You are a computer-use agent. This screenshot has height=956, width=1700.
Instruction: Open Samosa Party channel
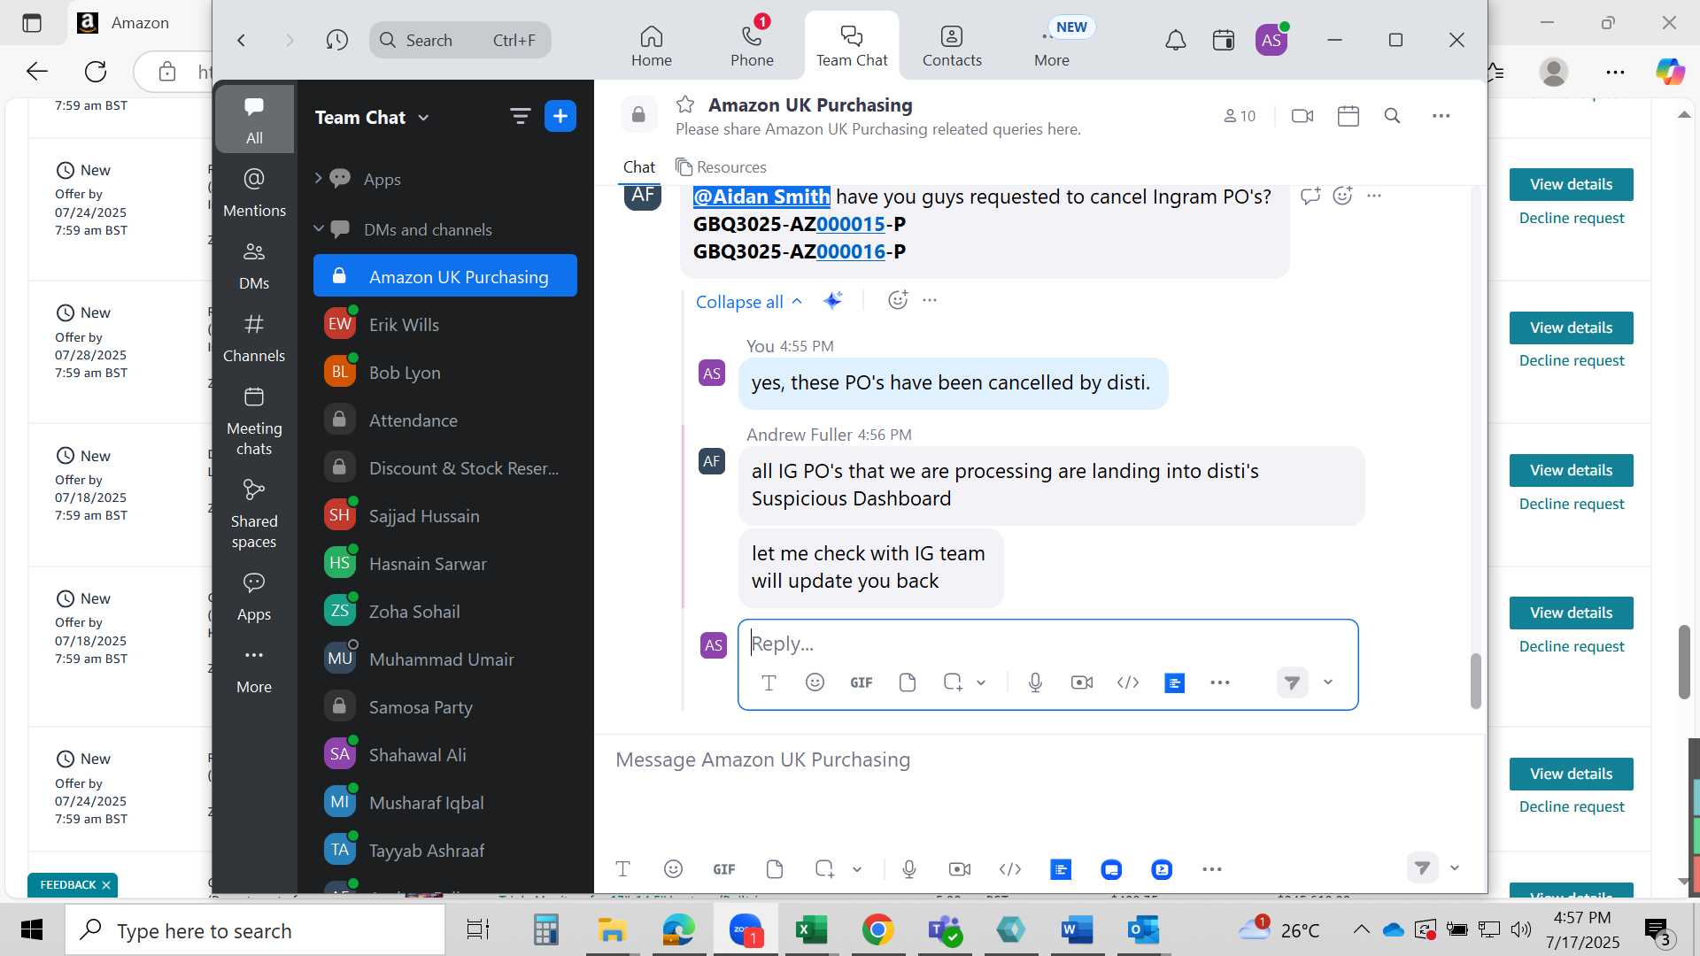pyautogui.click(x=445, y=707)
